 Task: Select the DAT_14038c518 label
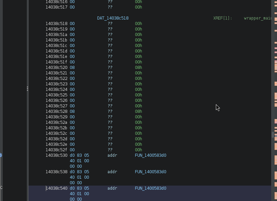(113, 18)
